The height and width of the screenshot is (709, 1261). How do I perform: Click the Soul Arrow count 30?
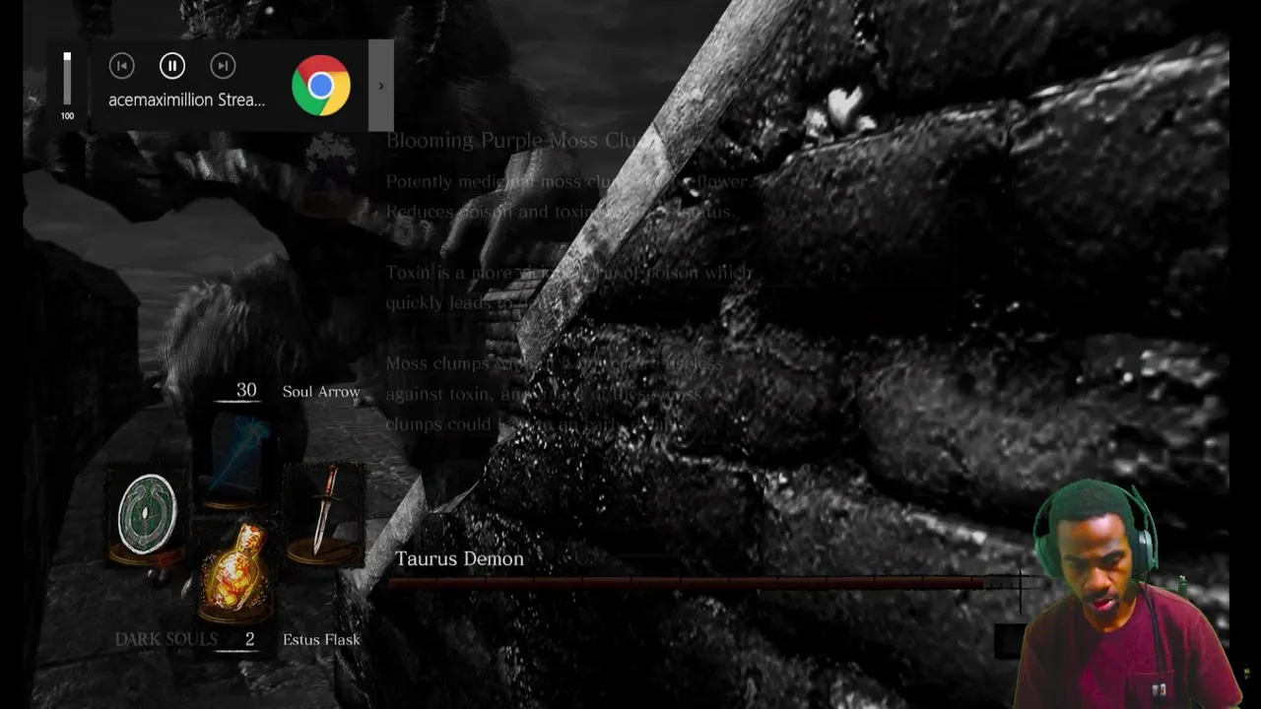pos(246,391)
